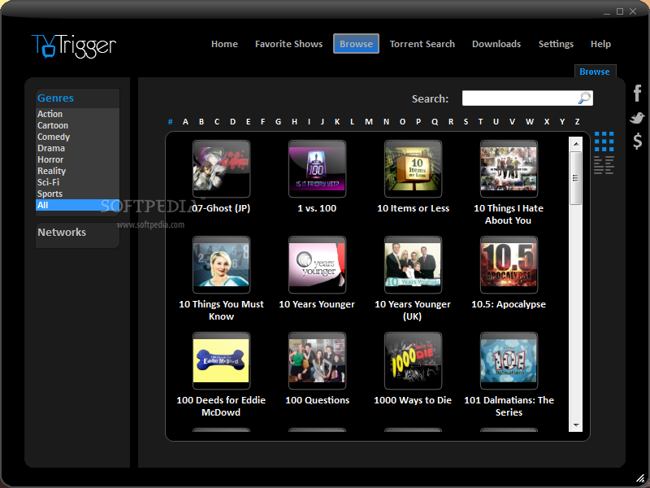
Task: Click the '100 Questions' title text
Action: click(x=317, y=400)
